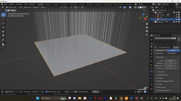
Task: Select the Move tool
Action: click(x=3, y=23)
